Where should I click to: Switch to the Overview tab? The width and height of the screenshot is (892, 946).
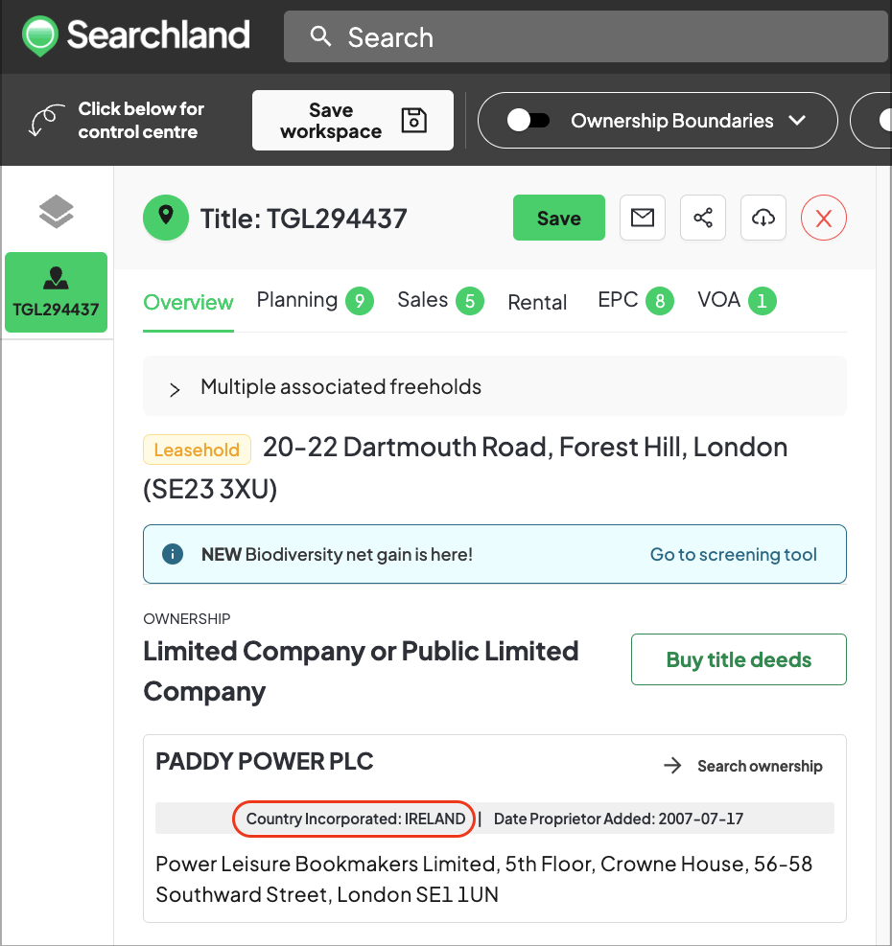tap(188, 302)
